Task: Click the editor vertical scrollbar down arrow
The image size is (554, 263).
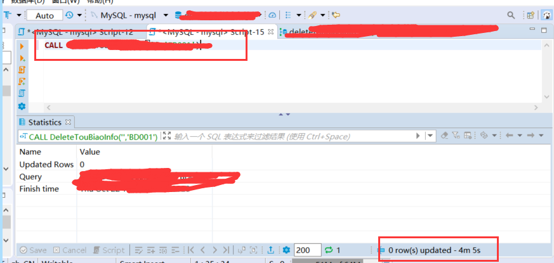Action: click(547, 97)
